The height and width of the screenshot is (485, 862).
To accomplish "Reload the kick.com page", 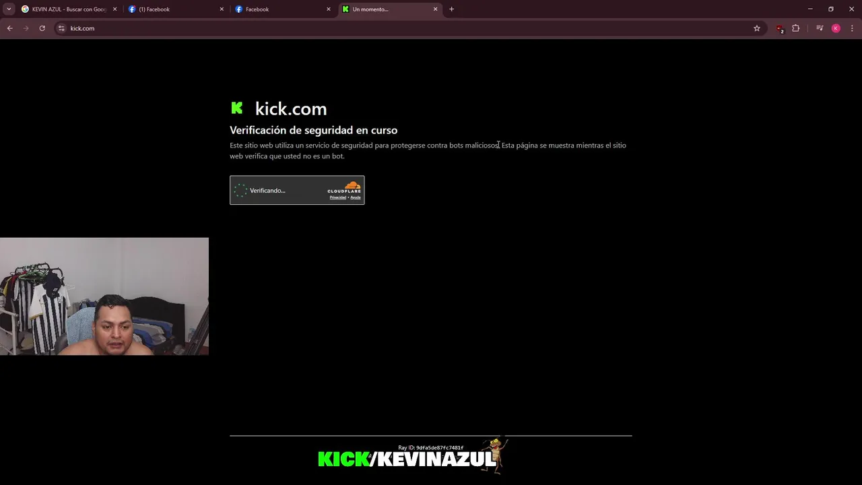I will 42,28.
